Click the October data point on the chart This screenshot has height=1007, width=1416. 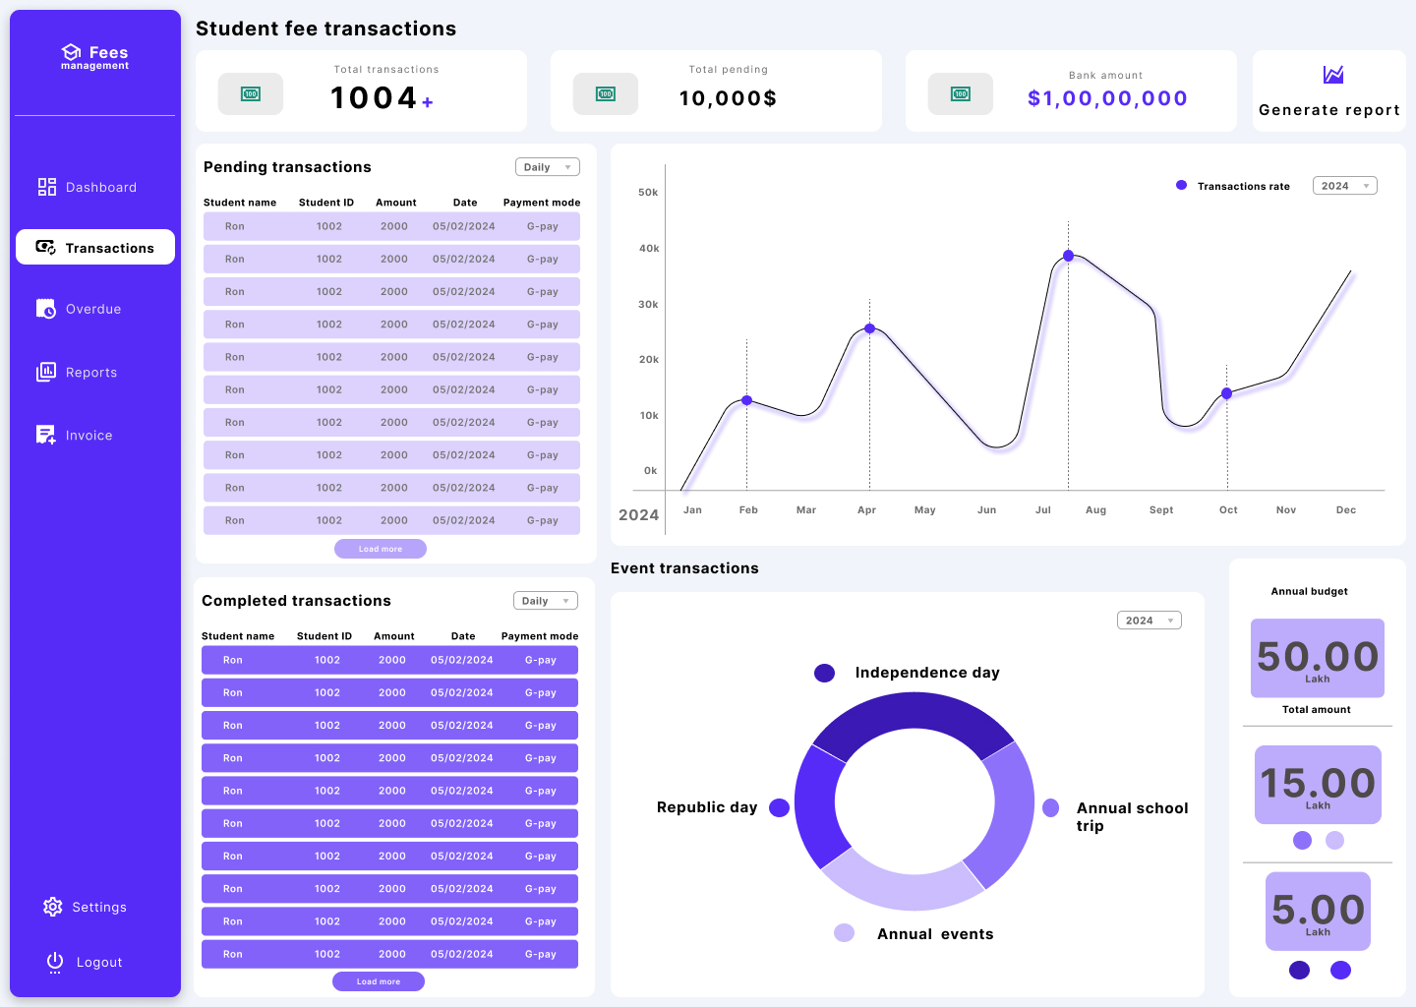tap(1227, 393)
